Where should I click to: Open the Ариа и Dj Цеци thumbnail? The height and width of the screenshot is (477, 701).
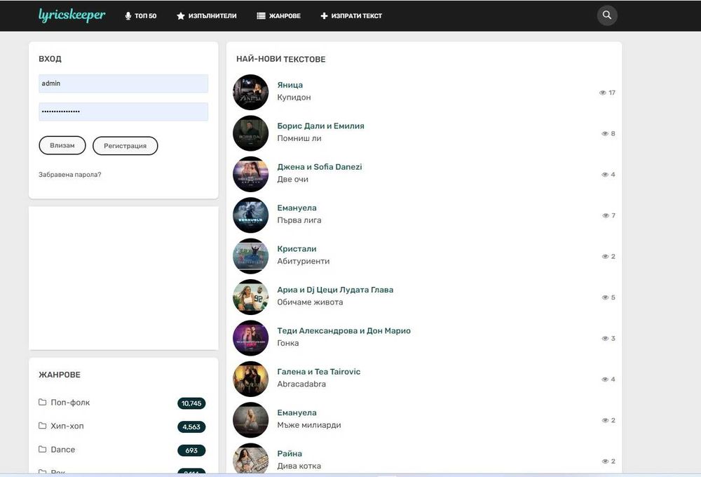point(251,297)
